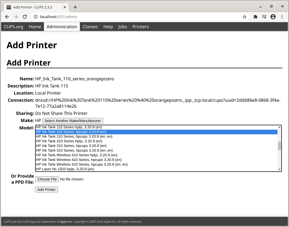This screenshot has width=289, height=227.
Task: Open the media control playlist icon
Action: tap(264, 17)
